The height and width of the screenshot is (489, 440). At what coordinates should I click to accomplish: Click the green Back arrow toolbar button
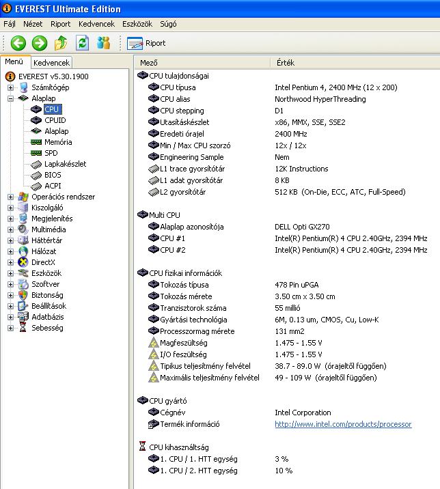pyautogui.click(x=18, y=43)
